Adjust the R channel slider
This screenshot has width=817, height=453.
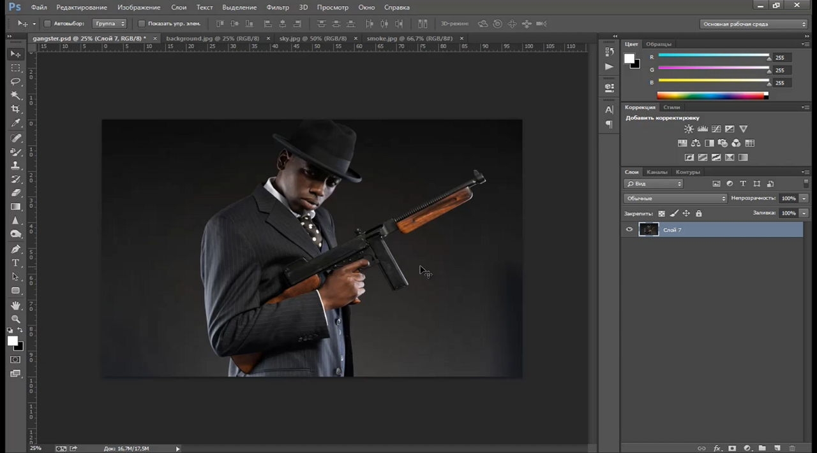tap(714, 57)
